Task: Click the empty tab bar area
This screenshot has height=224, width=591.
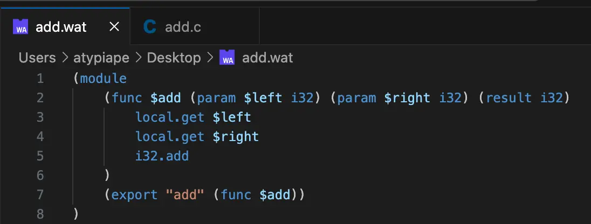Action: pyautogui.click(x=425, y=26)
